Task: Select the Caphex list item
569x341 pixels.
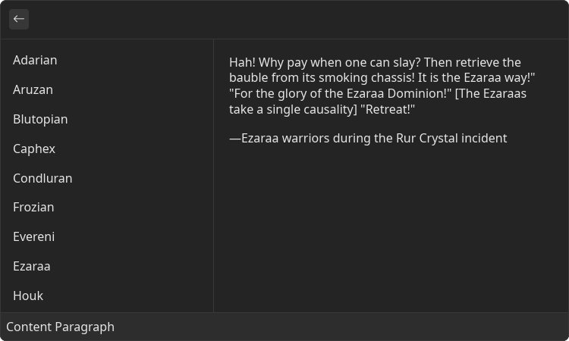Action: (x=107, y=149)
